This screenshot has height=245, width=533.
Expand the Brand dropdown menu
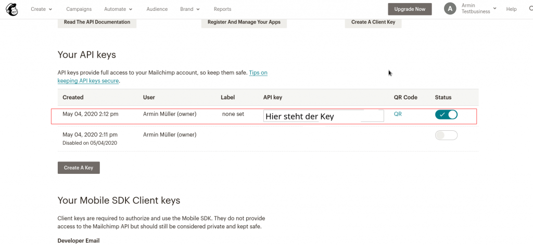click(x=190, y=9)
